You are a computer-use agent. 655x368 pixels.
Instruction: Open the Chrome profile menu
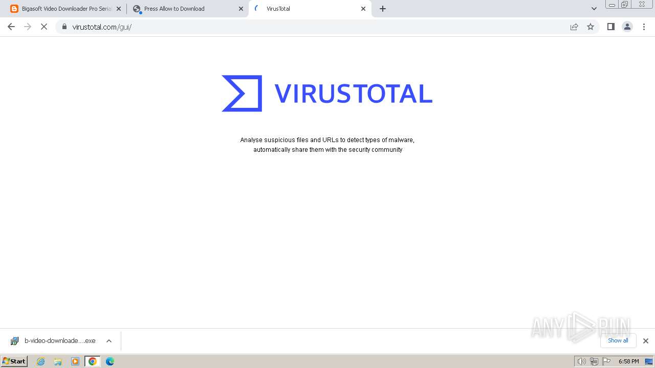tap(627, 27)
